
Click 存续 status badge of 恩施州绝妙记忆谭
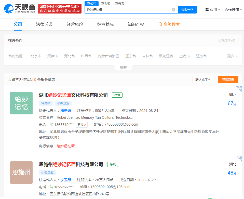coord(113,164)
